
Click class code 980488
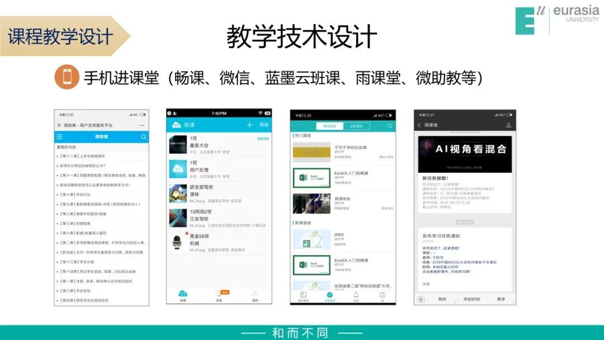(x=263, y=139)
